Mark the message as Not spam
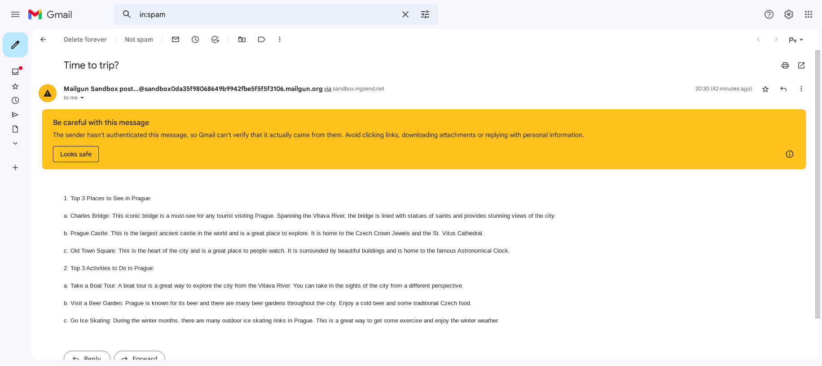 139,39
